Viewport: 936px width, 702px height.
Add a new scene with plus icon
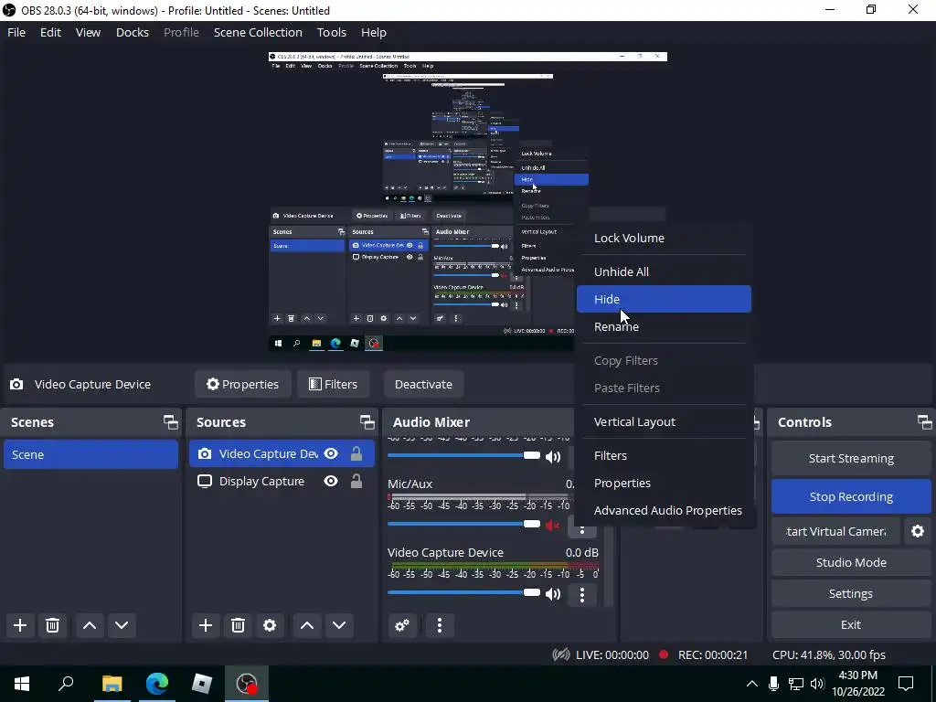[x=20, y=625]
